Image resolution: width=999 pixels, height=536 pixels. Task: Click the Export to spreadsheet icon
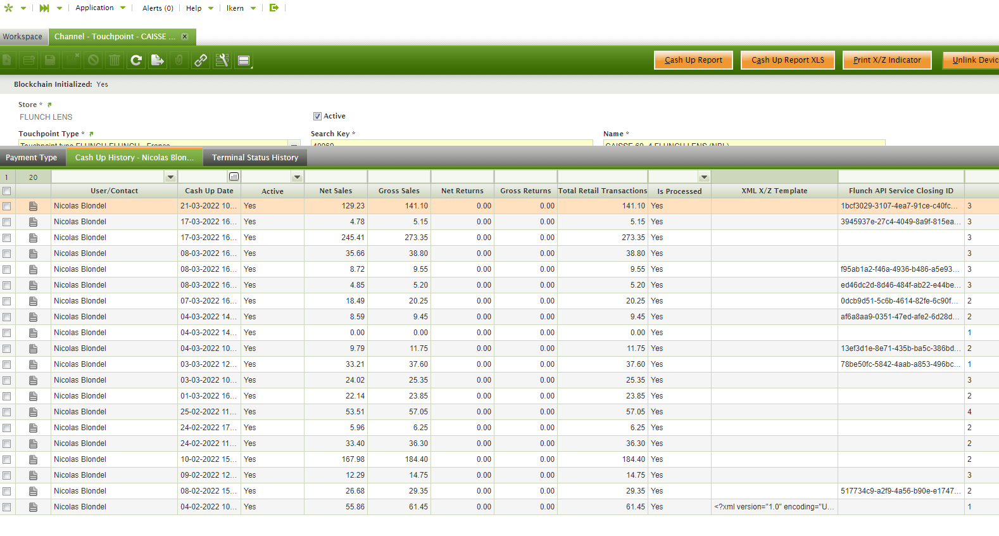pyautogui.click(x=157, y=60)
